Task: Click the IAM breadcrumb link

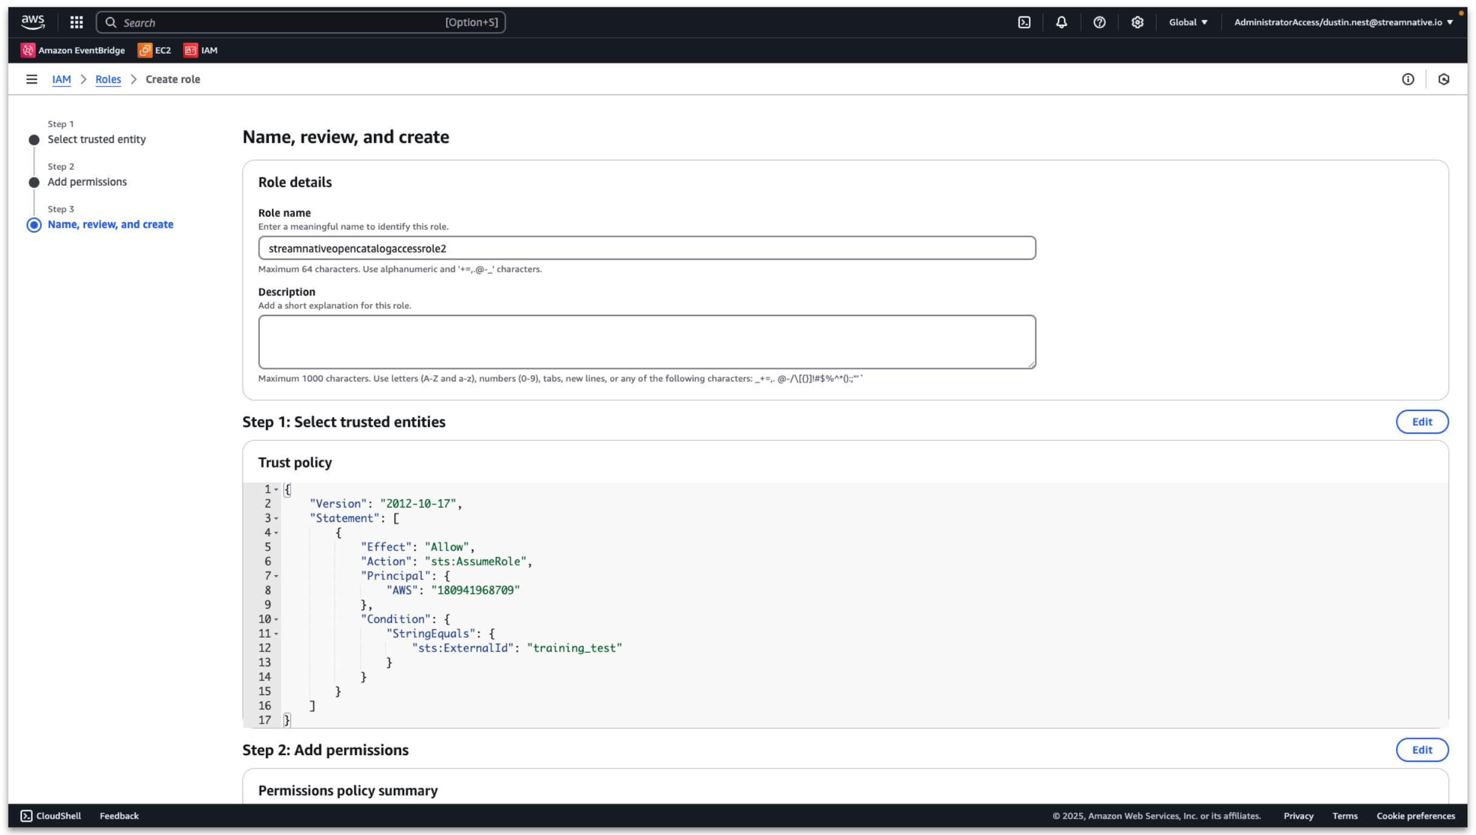Action: [x=61, y=79]
